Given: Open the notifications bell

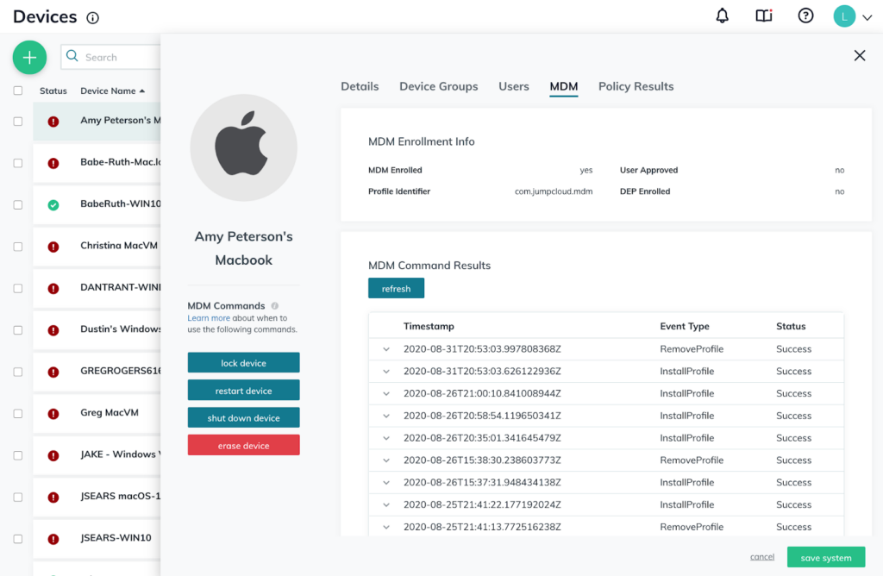Looking at the screenshot, I should pos(722,16).
